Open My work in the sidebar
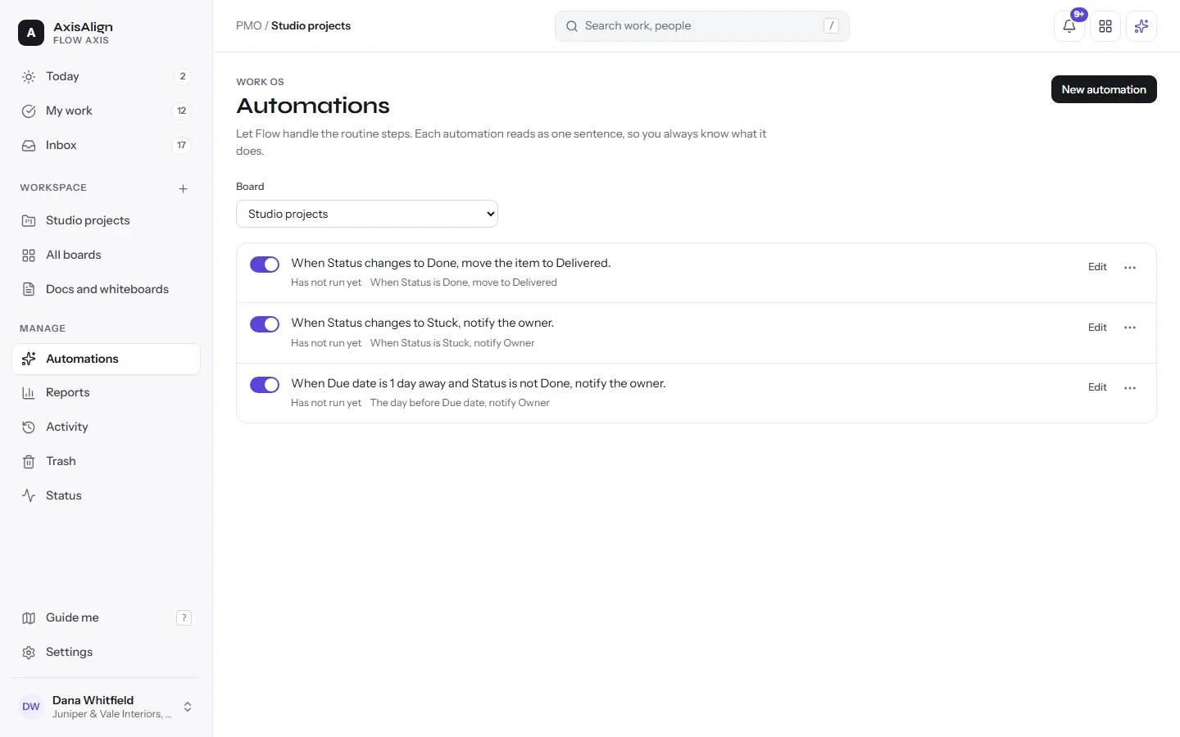This screenshot has width=1180, height=737. [x=107, y=111]
